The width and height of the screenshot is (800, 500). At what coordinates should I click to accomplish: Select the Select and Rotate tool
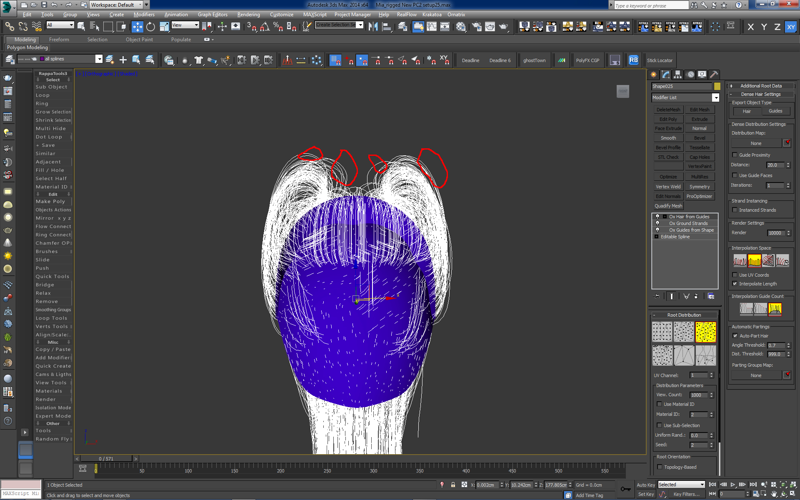click(x=150, y=27)
